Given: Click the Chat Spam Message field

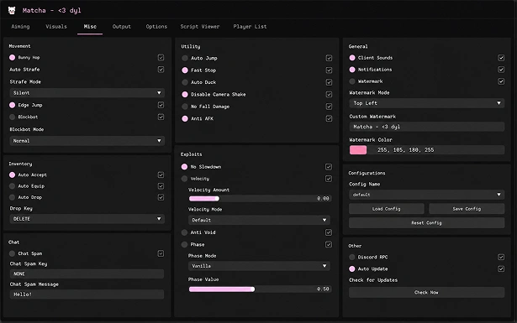Looking at the screenshot, I should (87, 294).
